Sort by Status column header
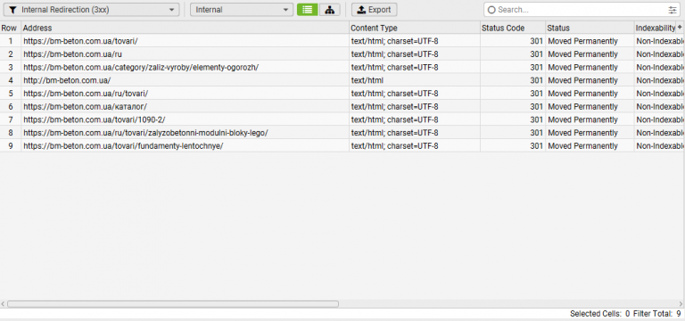The width and height of the screenshot is (685, 321). pos(590,28)
